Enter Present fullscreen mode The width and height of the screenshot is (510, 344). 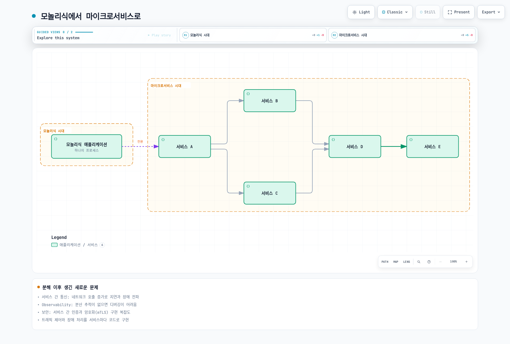[459, 12]
